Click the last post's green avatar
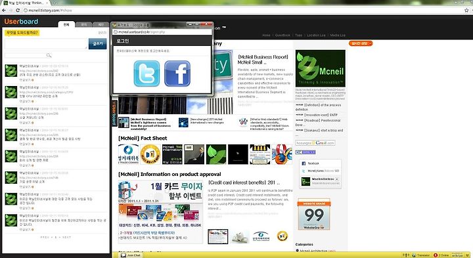The width and height of the screenshot is (473, 258). tap(11, 221)
